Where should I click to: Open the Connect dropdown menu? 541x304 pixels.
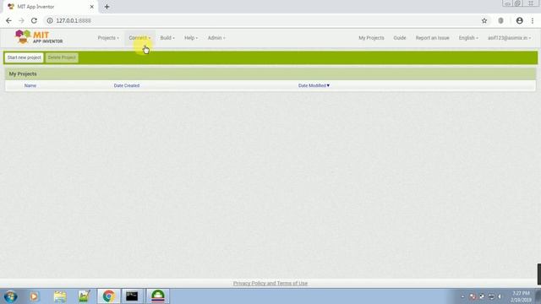(x=139, y=38)
